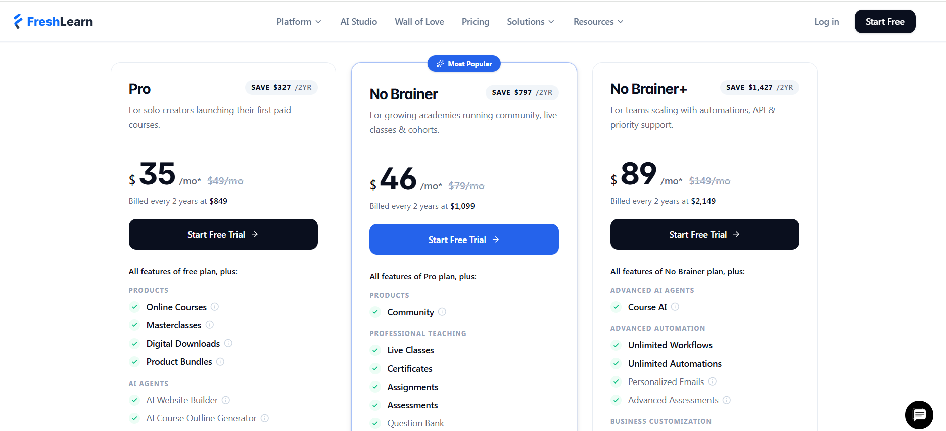Expand the Solutions dropdown menu
The height and width of the screenshot is (431, 946).
531,22
